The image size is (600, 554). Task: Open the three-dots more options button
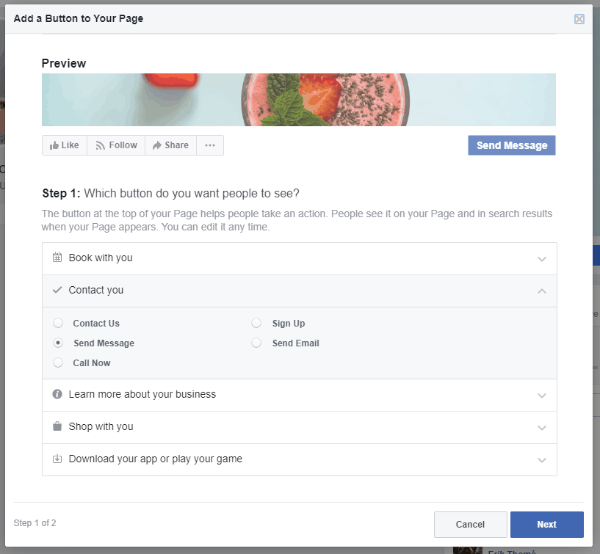tap(210, 145)
